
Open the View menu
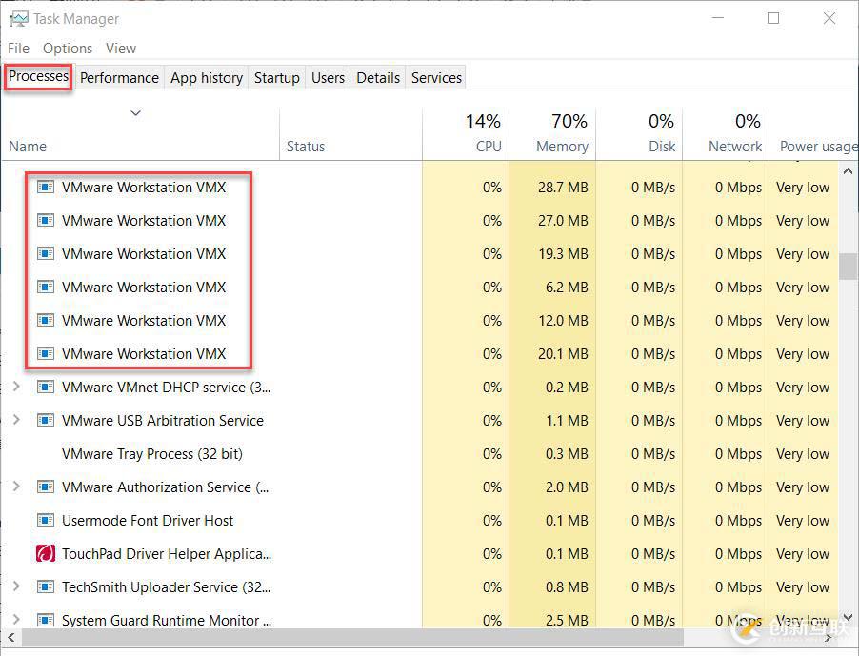(121, 49)
